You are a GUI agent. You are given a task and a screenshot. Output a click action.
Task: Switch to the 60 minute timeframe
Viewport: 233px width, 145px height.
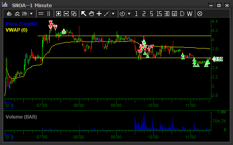(174, 14)
